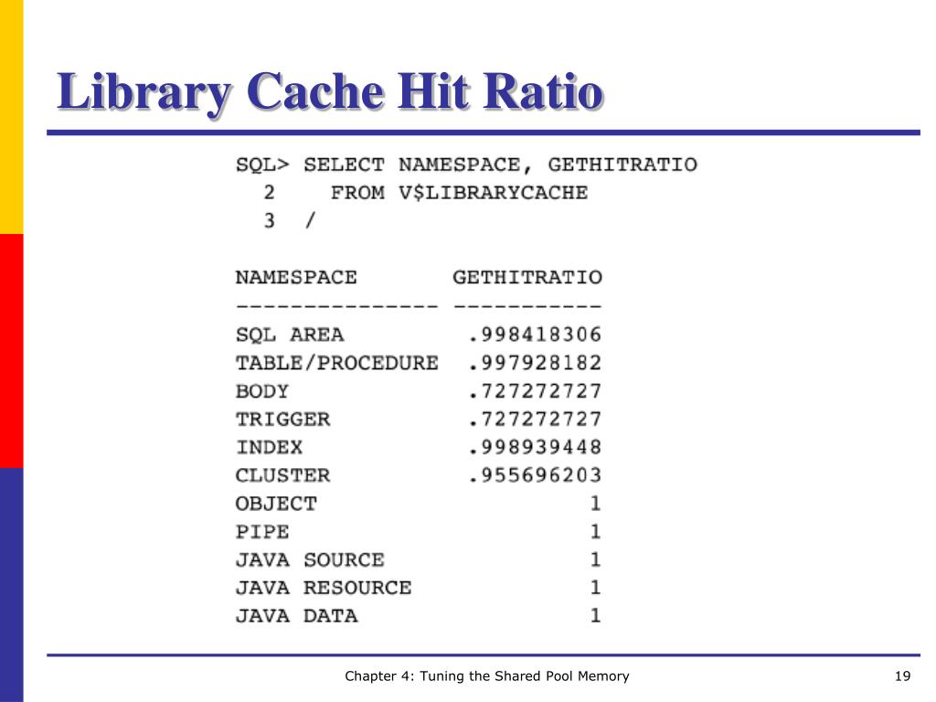Click the value .955696203
The height and width of the screenshot is (702, 936).
tap(535, 475)
